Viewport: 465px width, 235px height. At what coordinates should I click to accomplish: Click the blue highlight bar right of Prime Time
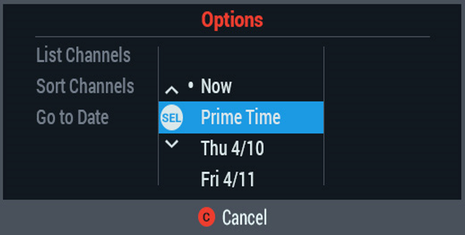tap(302, 118)
